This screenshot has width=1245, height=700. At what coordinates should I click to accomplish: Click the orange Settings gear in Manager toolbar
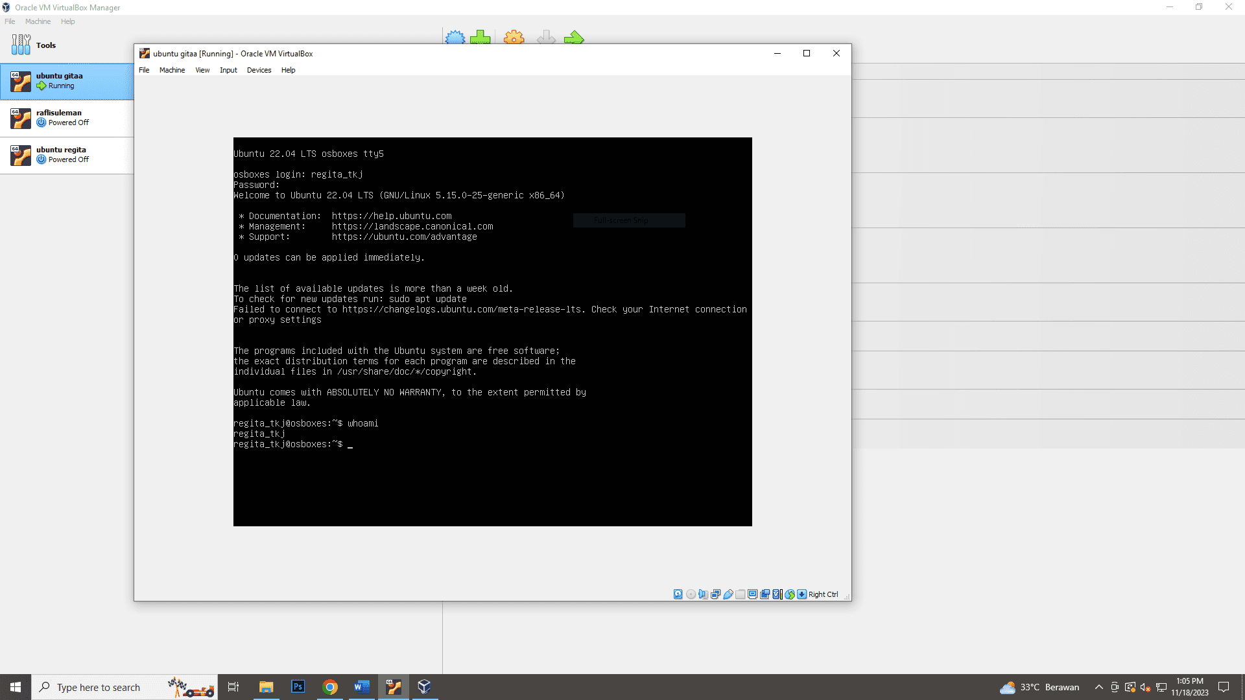[x=514, y=37]
